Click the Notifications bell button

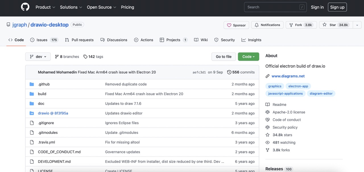(267, 25)
